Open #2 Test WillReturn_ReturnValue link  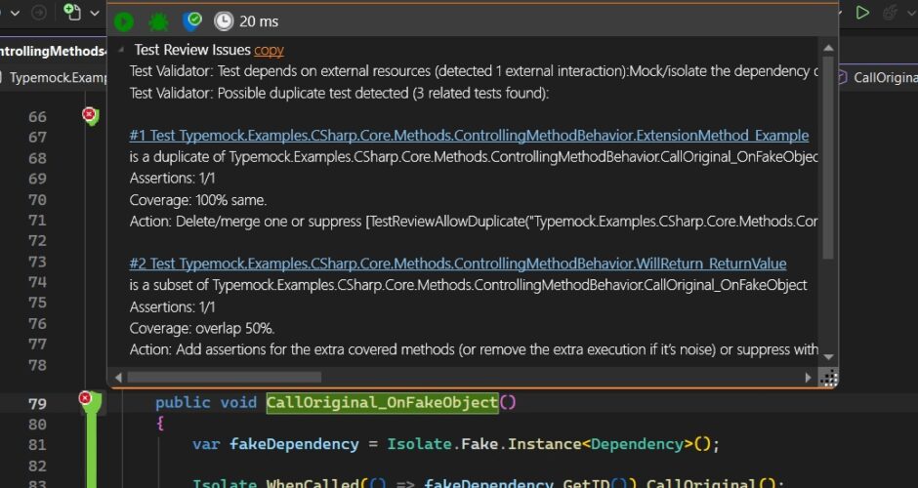(458, 264)
